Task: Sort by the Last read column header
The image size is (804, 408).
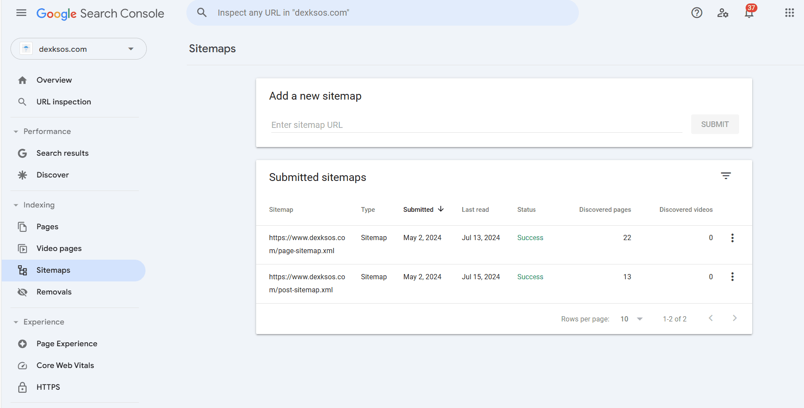Action: coord(475,210)
